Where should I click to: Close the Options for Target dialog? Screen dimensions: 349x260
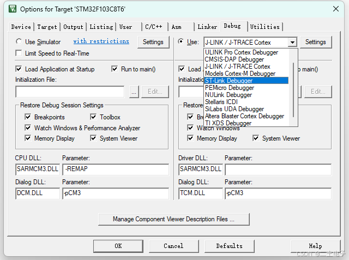[x=336, y=9]
